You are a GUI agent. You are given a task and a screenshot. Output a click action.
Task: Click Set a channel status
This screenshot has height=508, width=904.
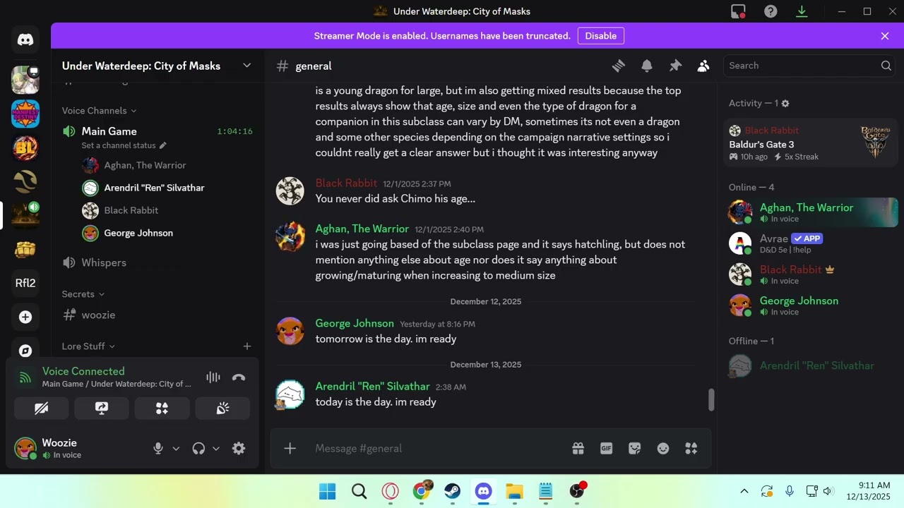tap(124, 145)
